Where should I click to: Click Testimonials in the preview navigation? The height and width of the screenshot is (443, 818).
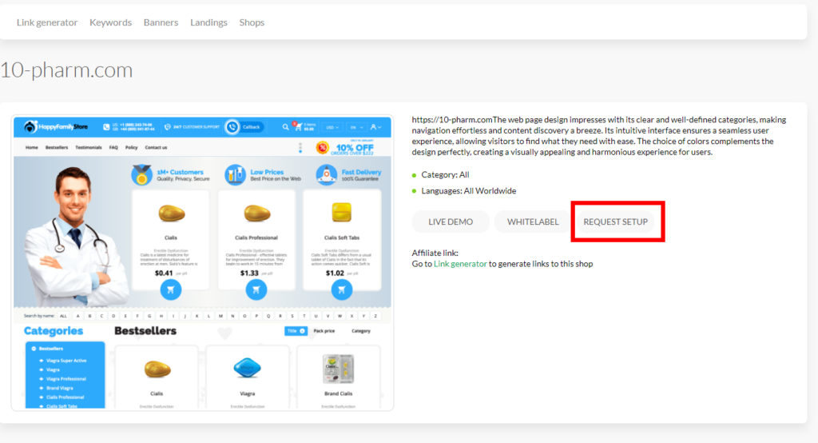[x=89, y=147]
